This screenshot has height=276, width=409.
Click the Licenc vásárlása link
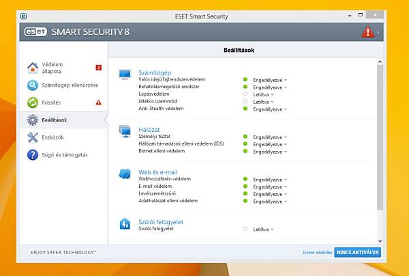tap(318, 253)
